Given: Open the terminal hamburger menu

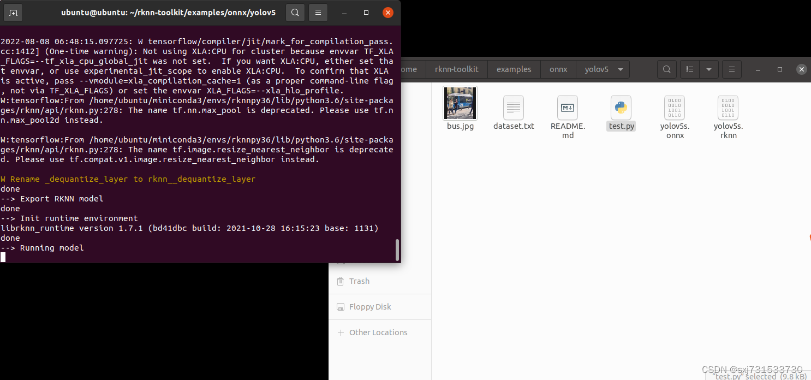Looking at the screenshot, I should point(318,12).
